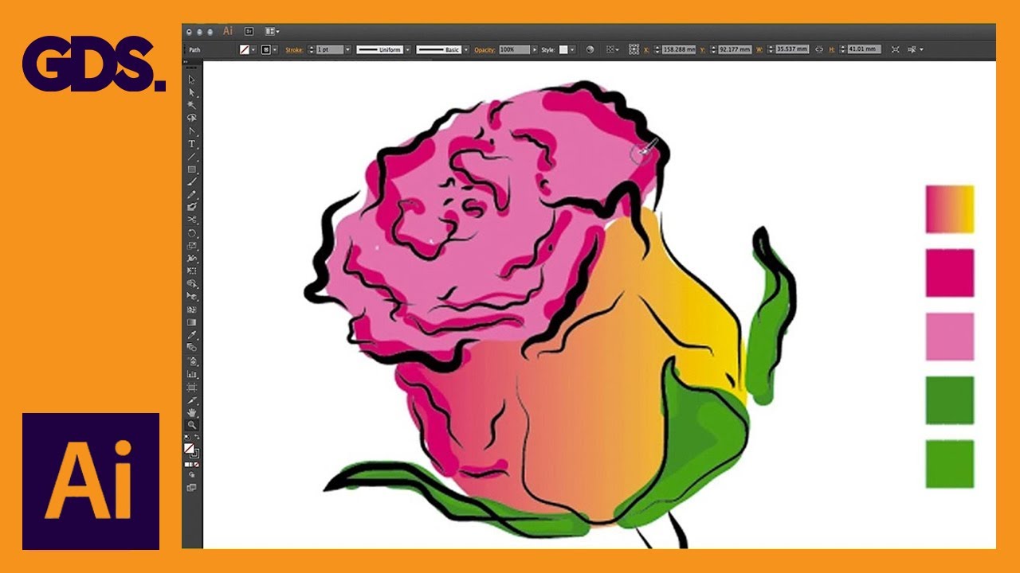Click the H height label link
Viewport: 1020px width, 573px height.
831,49
